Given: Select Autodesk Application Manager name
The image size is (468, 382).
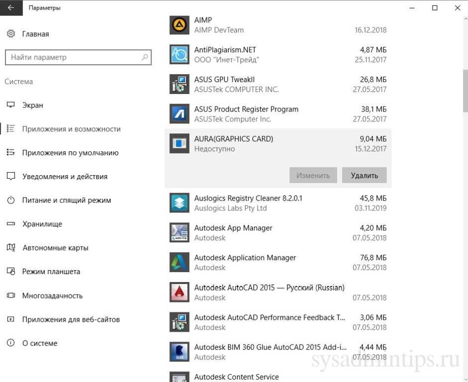Looking at the screenshot, I should 245,258.
